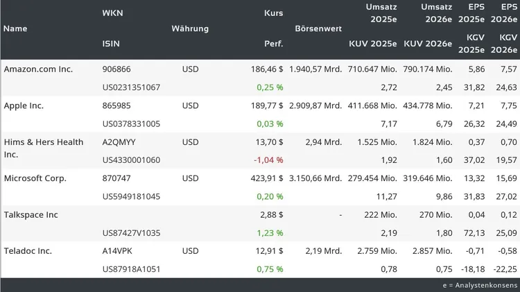Click the KUV 2025e header
Viewport: 520px width, 292px height.
373,44
